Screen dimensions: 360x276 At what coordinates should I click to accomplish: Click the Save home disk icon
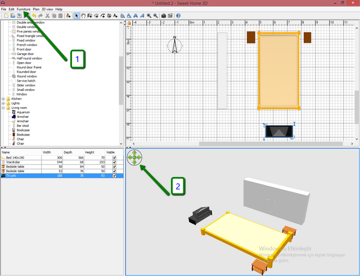click(20, 16)
